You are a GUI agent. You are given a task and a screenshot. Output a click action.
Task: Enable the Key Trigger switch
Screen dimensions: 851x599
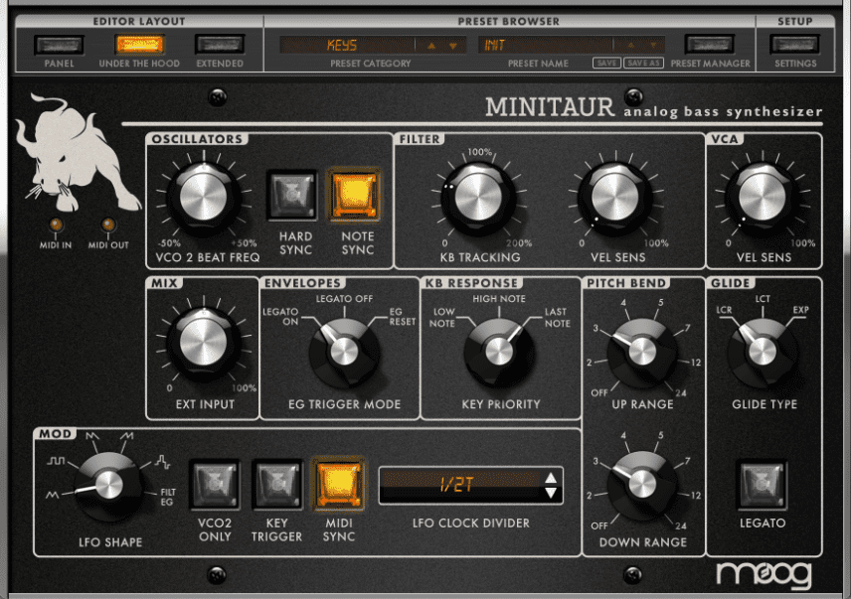(276, 484)
